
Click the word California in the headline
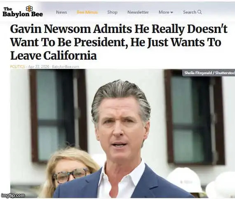point(70,56)
